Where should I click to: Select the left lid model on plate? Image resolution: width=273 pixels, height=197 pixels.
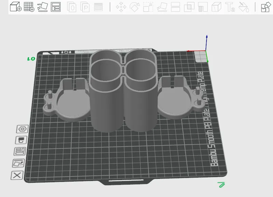[66, 100]
